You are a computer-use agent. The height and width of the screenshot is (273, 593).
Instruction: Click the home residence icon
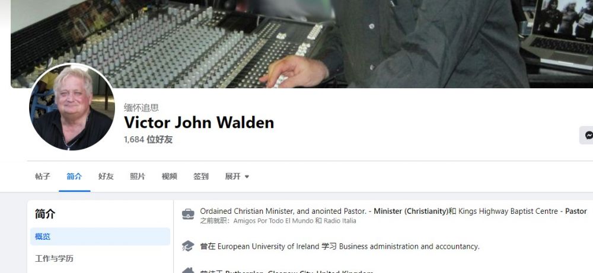(x=188, y=271)
